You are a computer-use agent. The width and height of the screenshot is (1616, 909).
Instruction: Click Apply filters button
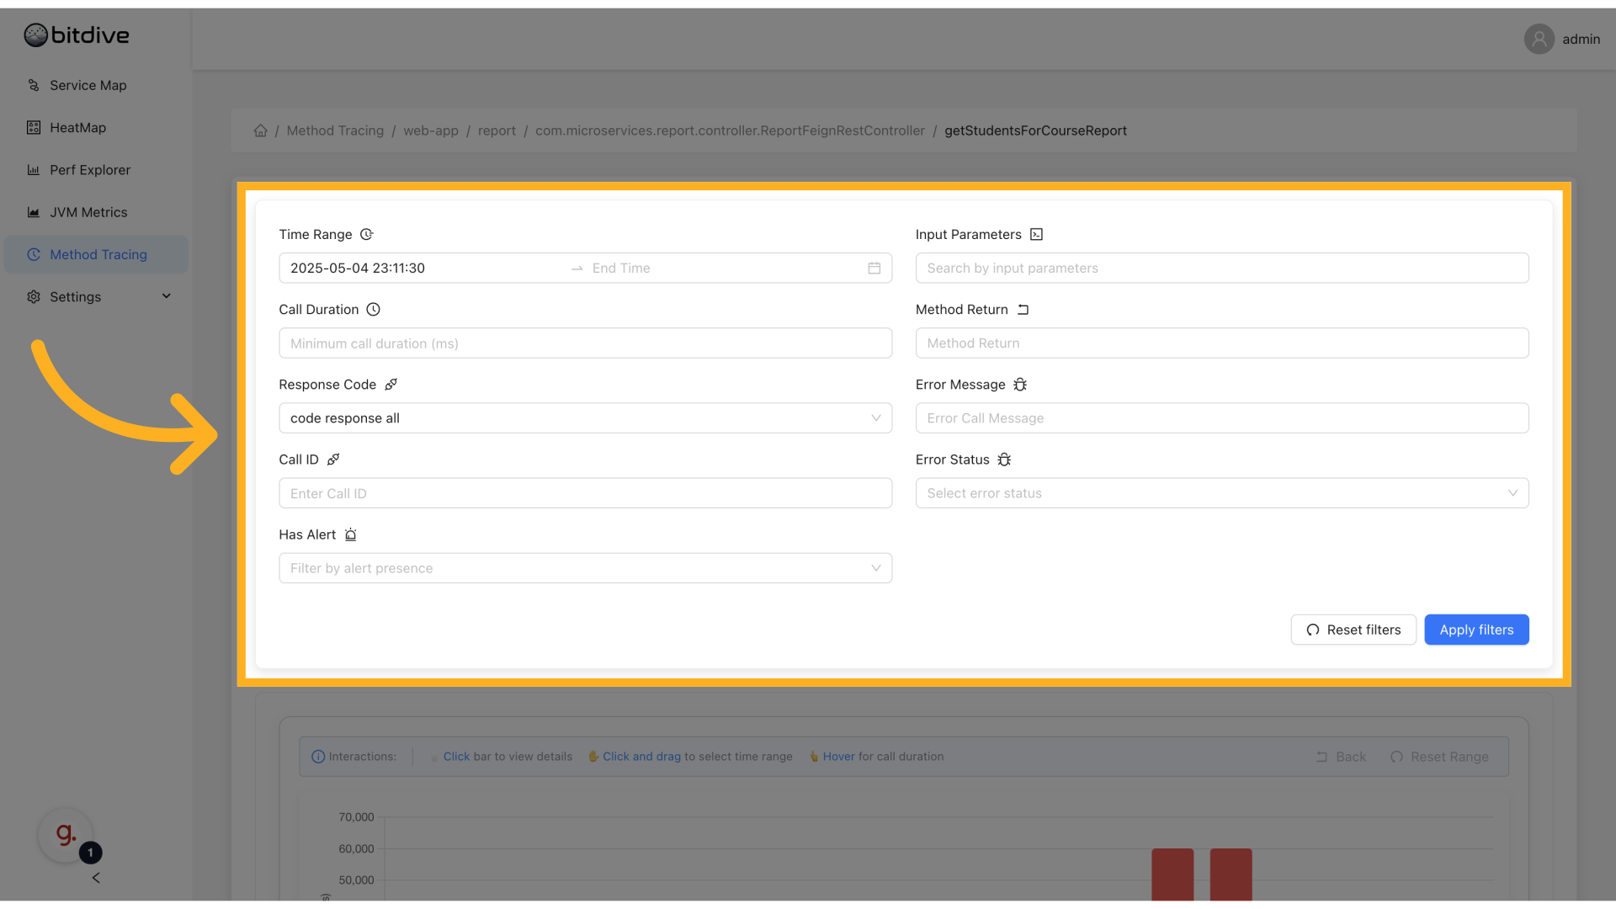tap(1476, 630)
